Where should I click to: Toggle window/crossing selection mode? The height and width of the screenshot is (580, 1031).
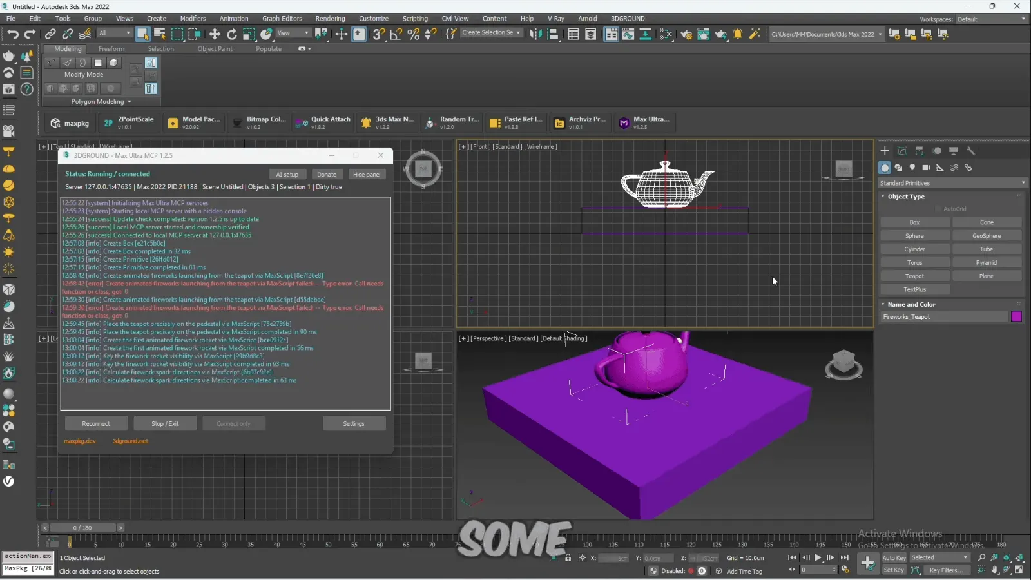pos(194,34)
